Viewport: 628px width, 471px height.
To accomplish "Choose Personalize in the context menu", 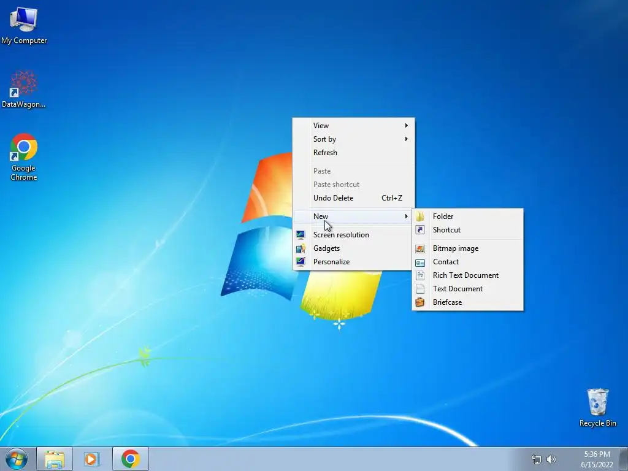I will [353, 262].
